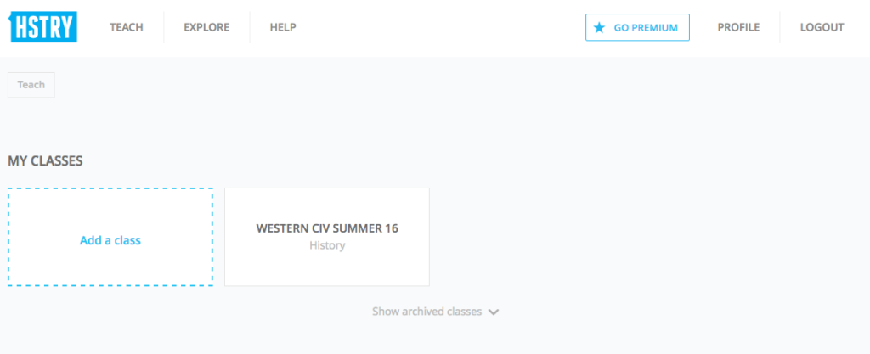Open the Teach menu item

(127, 27)
